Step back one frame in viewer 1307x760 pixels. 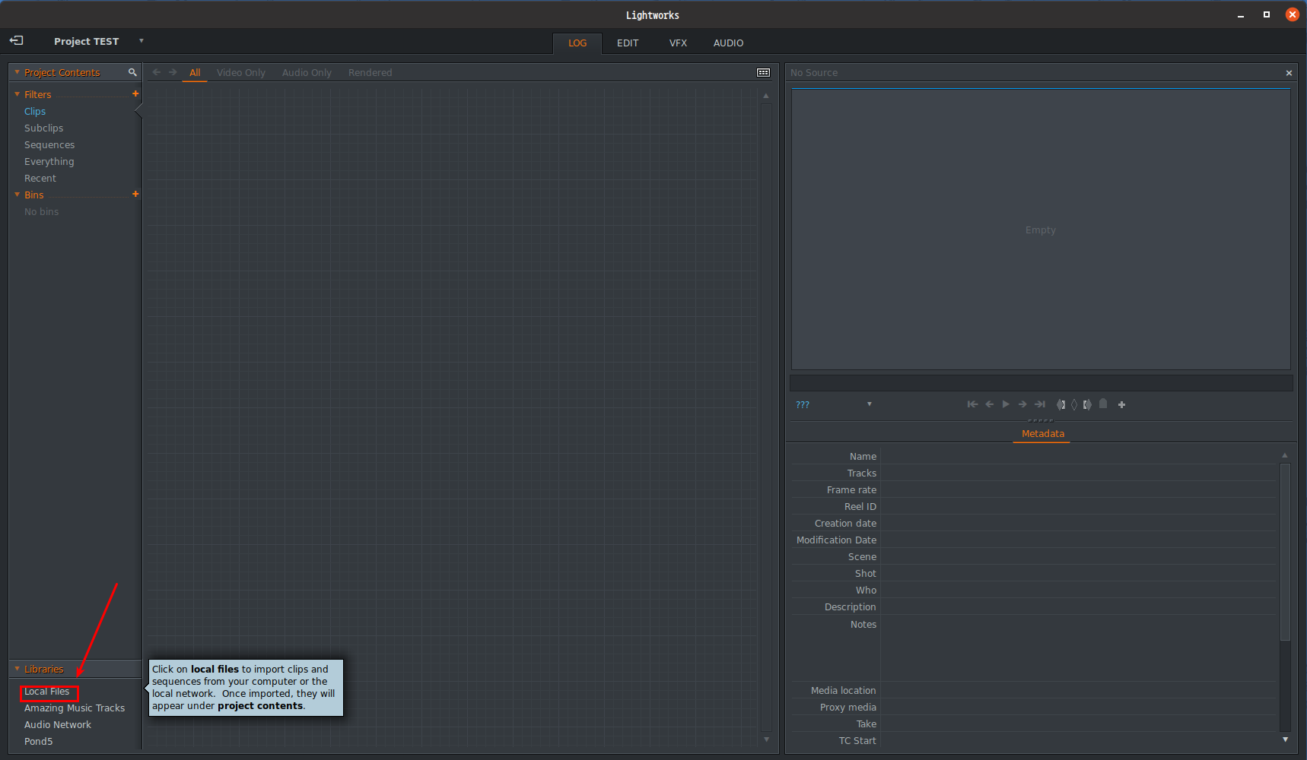click(x=990, y=404)
